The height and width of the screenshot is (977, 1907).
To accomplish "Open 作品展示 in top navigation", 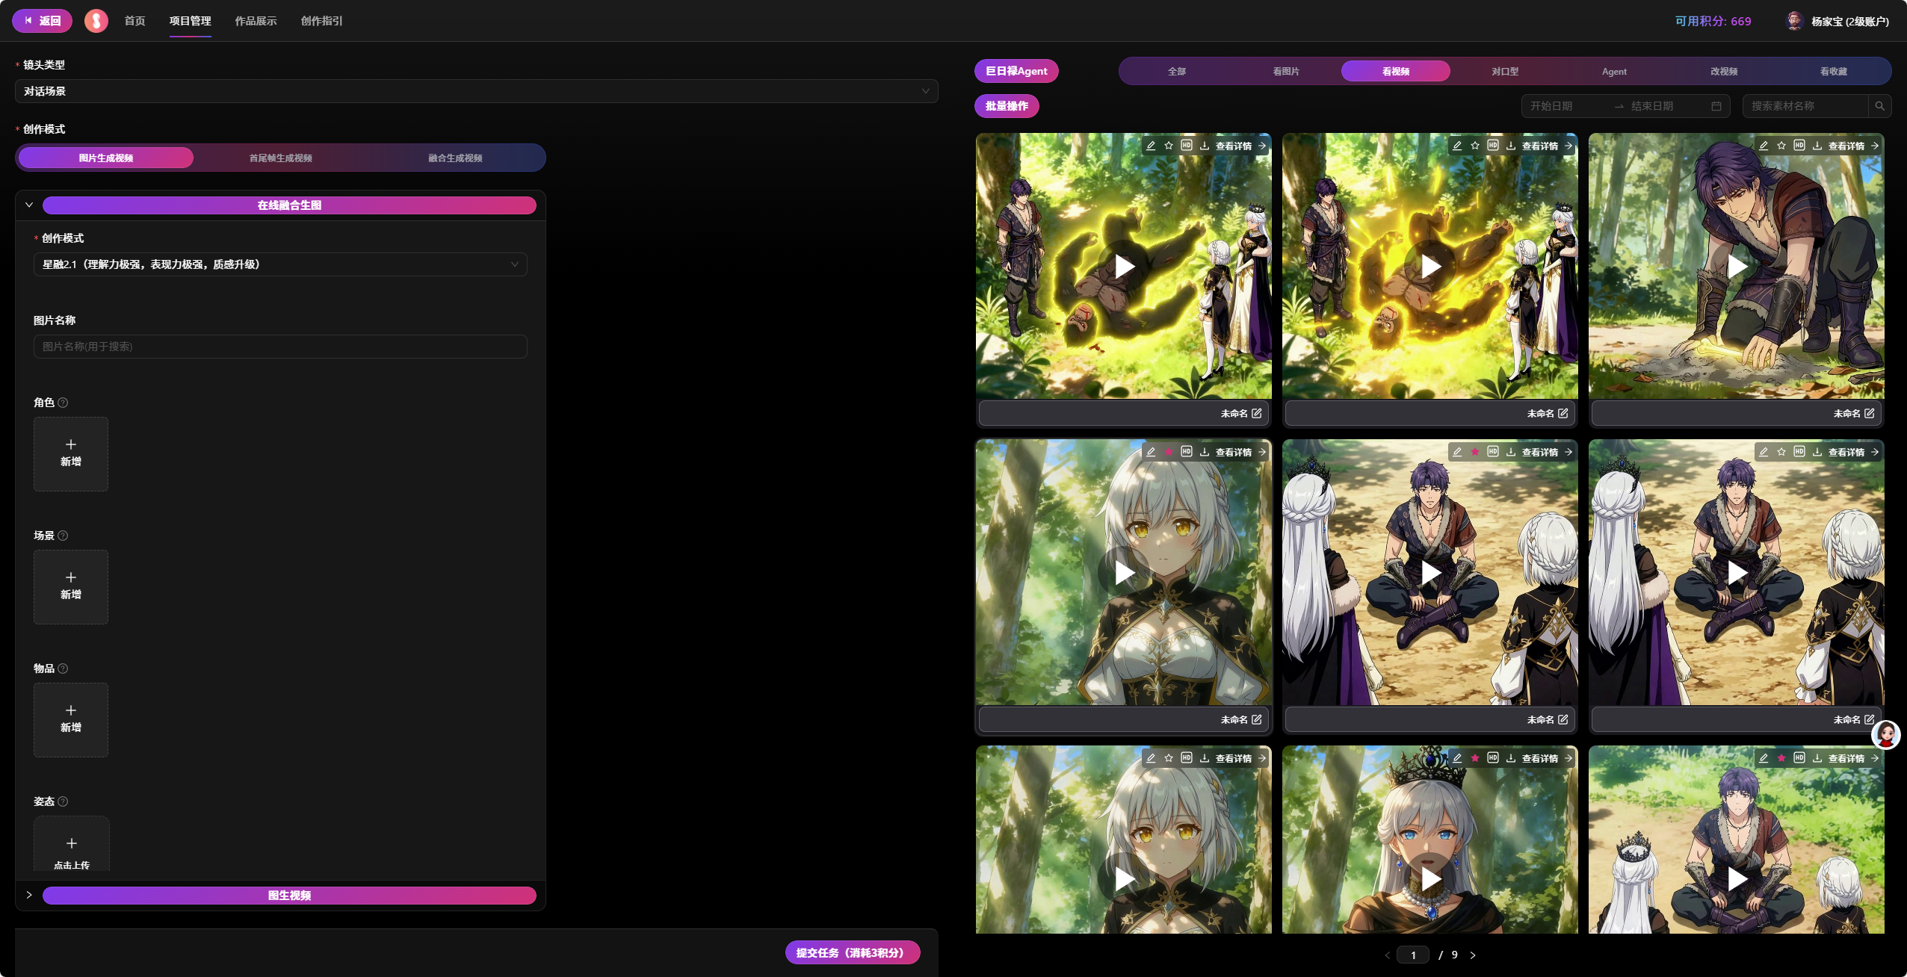I will click(x=256, y=21).
